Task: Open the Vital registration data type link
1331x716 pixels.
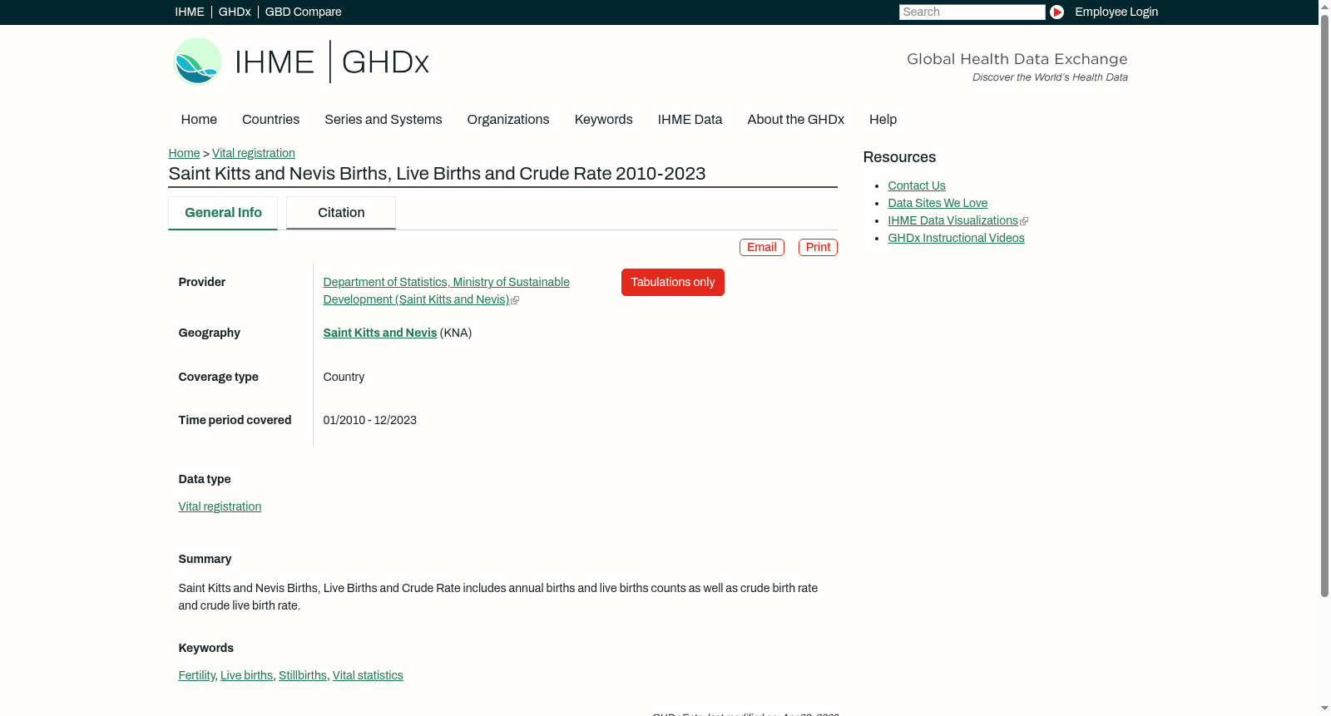Action: (x=220, y=506)
